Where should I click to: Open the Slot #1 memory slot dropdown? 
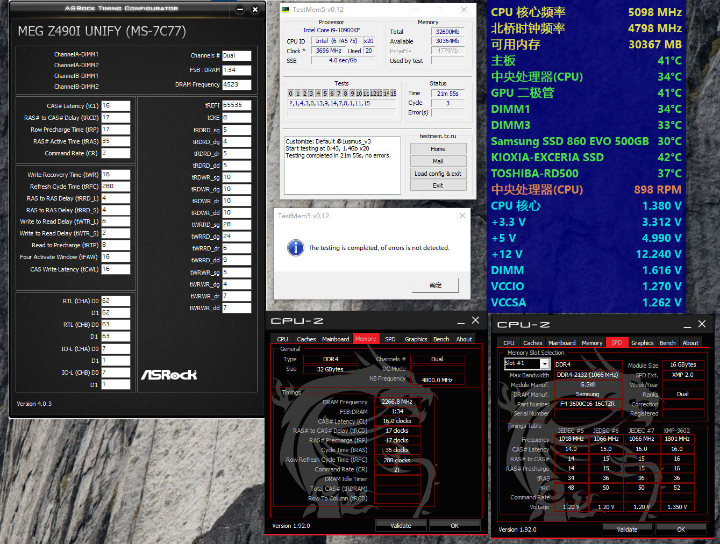click(x=544, y=364)
